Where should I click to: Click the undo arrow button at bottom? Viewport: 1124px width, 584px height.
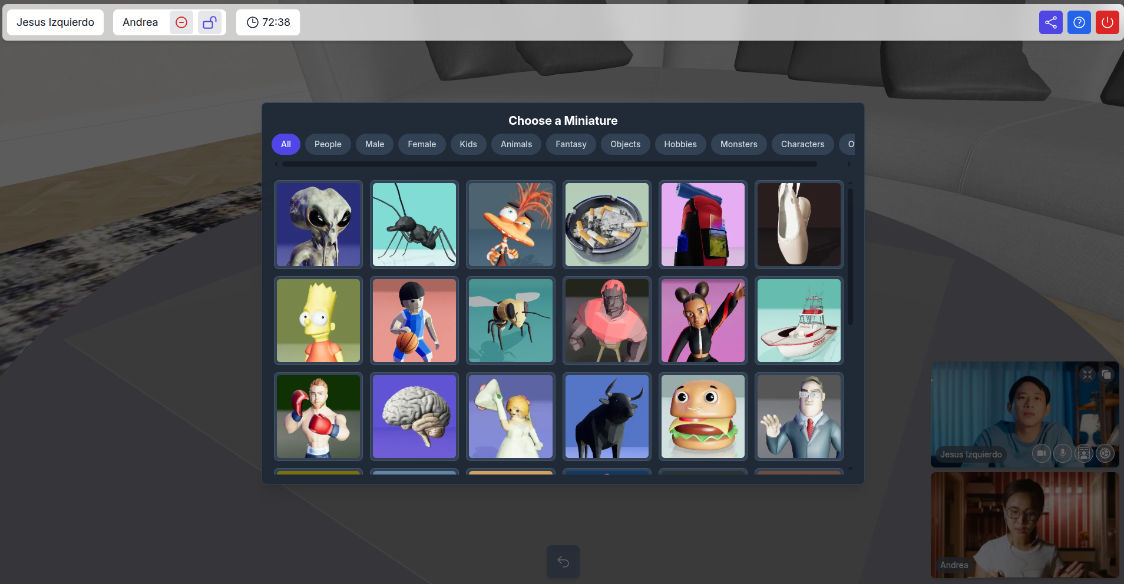point(563,562)
